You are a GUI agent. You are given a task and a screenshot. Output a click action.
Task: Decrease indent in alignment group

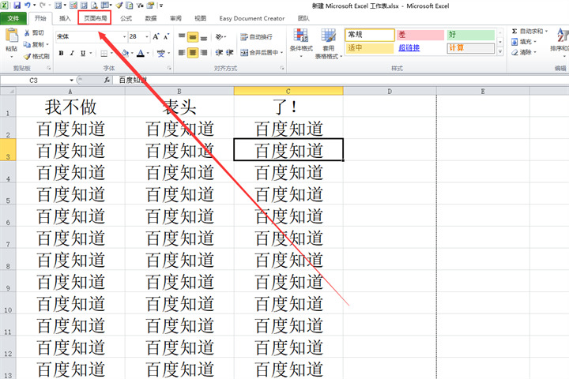click(x=219, y=53)
